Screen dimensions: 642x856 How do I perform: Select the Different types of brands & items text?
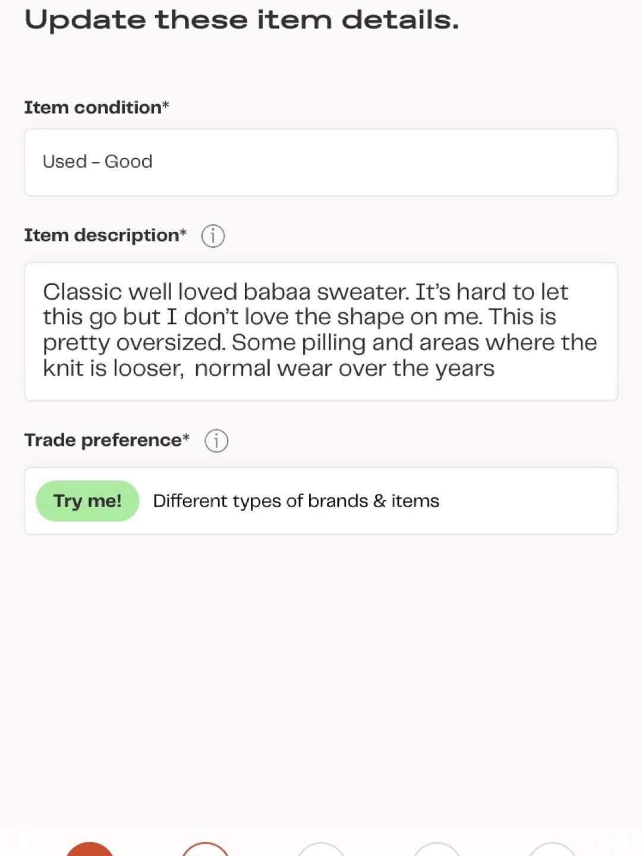[x=296, y=501]
